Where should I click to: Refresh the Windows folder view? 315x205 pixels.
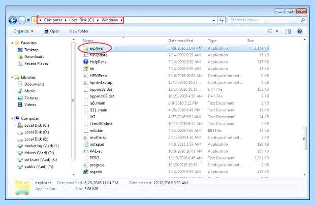222,20
